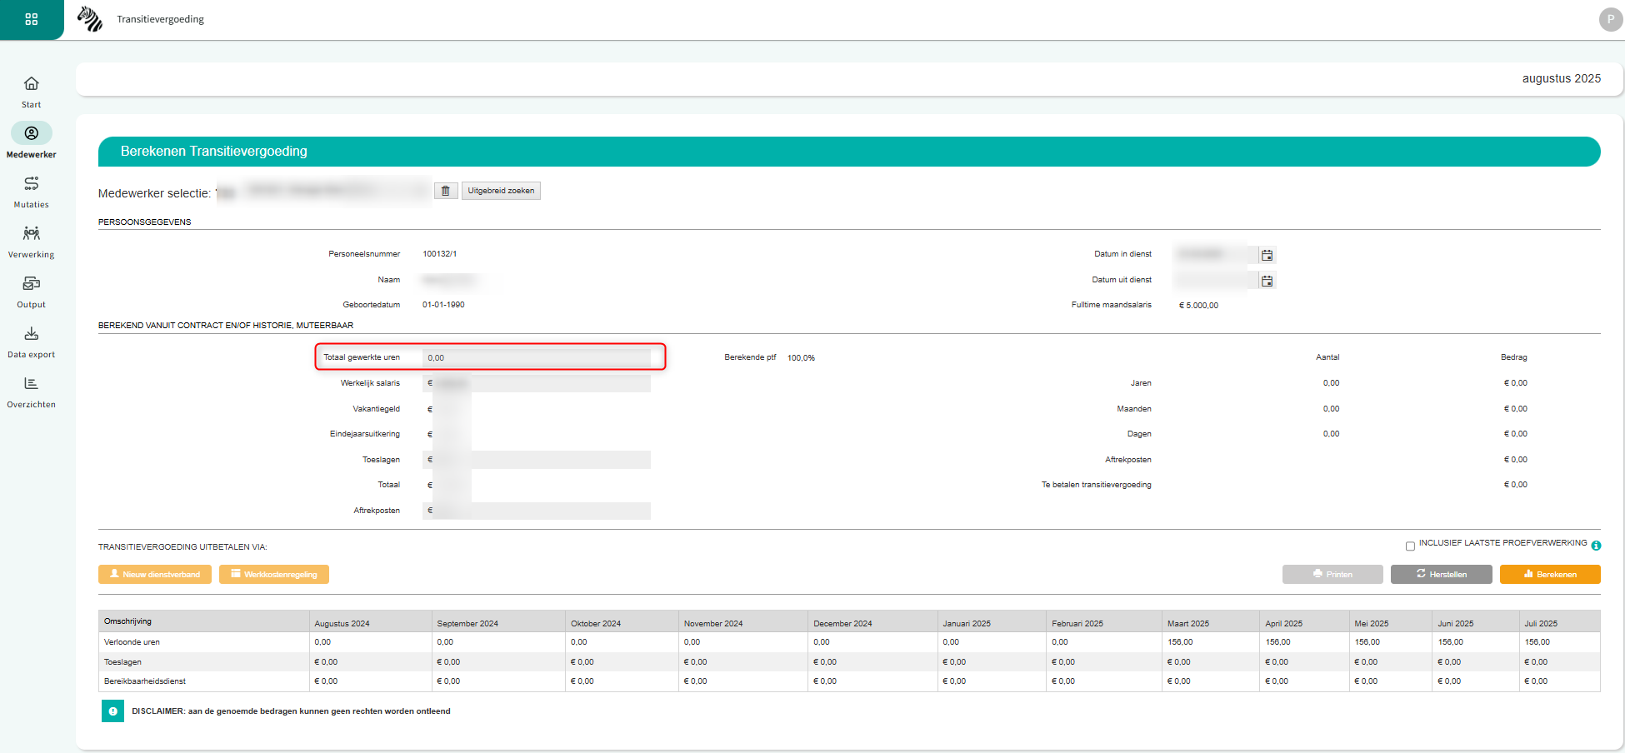Click the info icon beside proefverwerking
This screenshot has height=753, width=1625.
click(1596, 546)
